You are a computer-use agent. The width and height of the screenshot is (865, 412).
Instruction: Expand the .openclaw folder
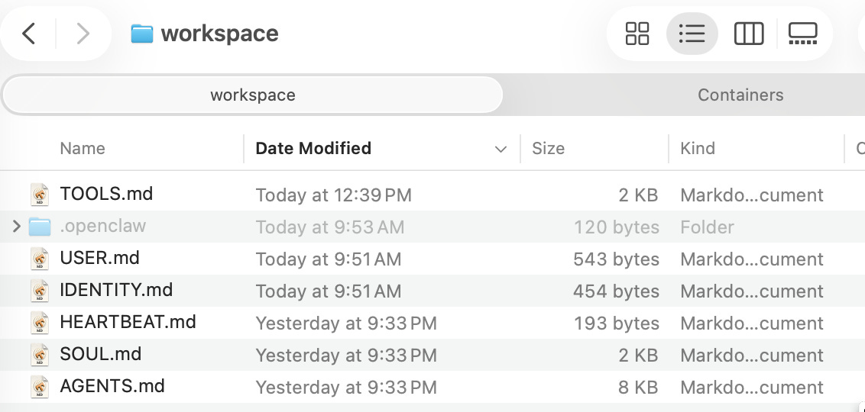tap(17, 227)
